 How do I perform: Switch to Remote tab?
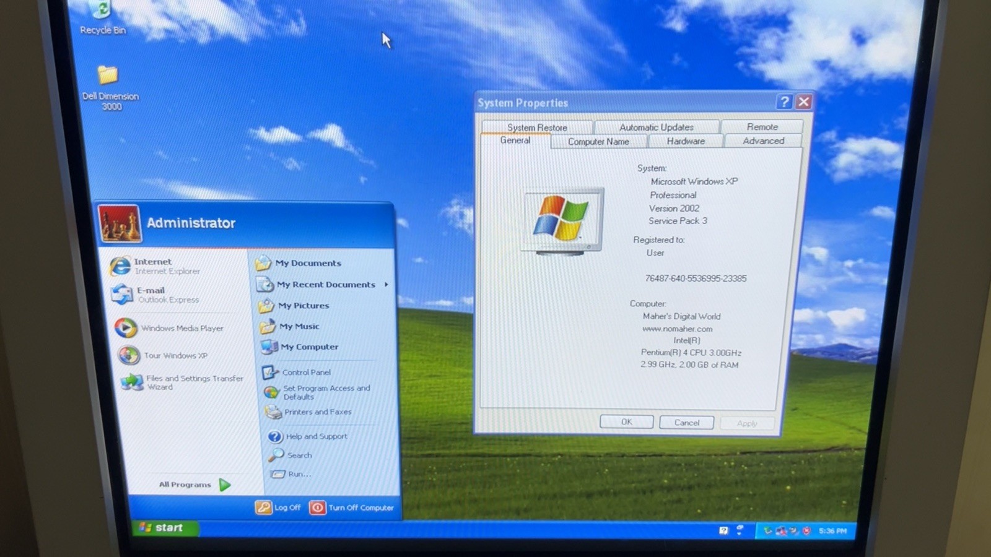click(762, 126)
